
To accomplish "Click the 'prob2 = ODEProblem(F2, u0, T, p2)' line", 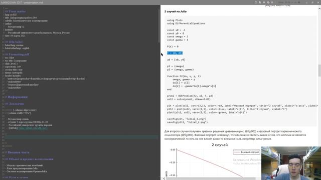I will pyautogui.click(x=190, y=95).
